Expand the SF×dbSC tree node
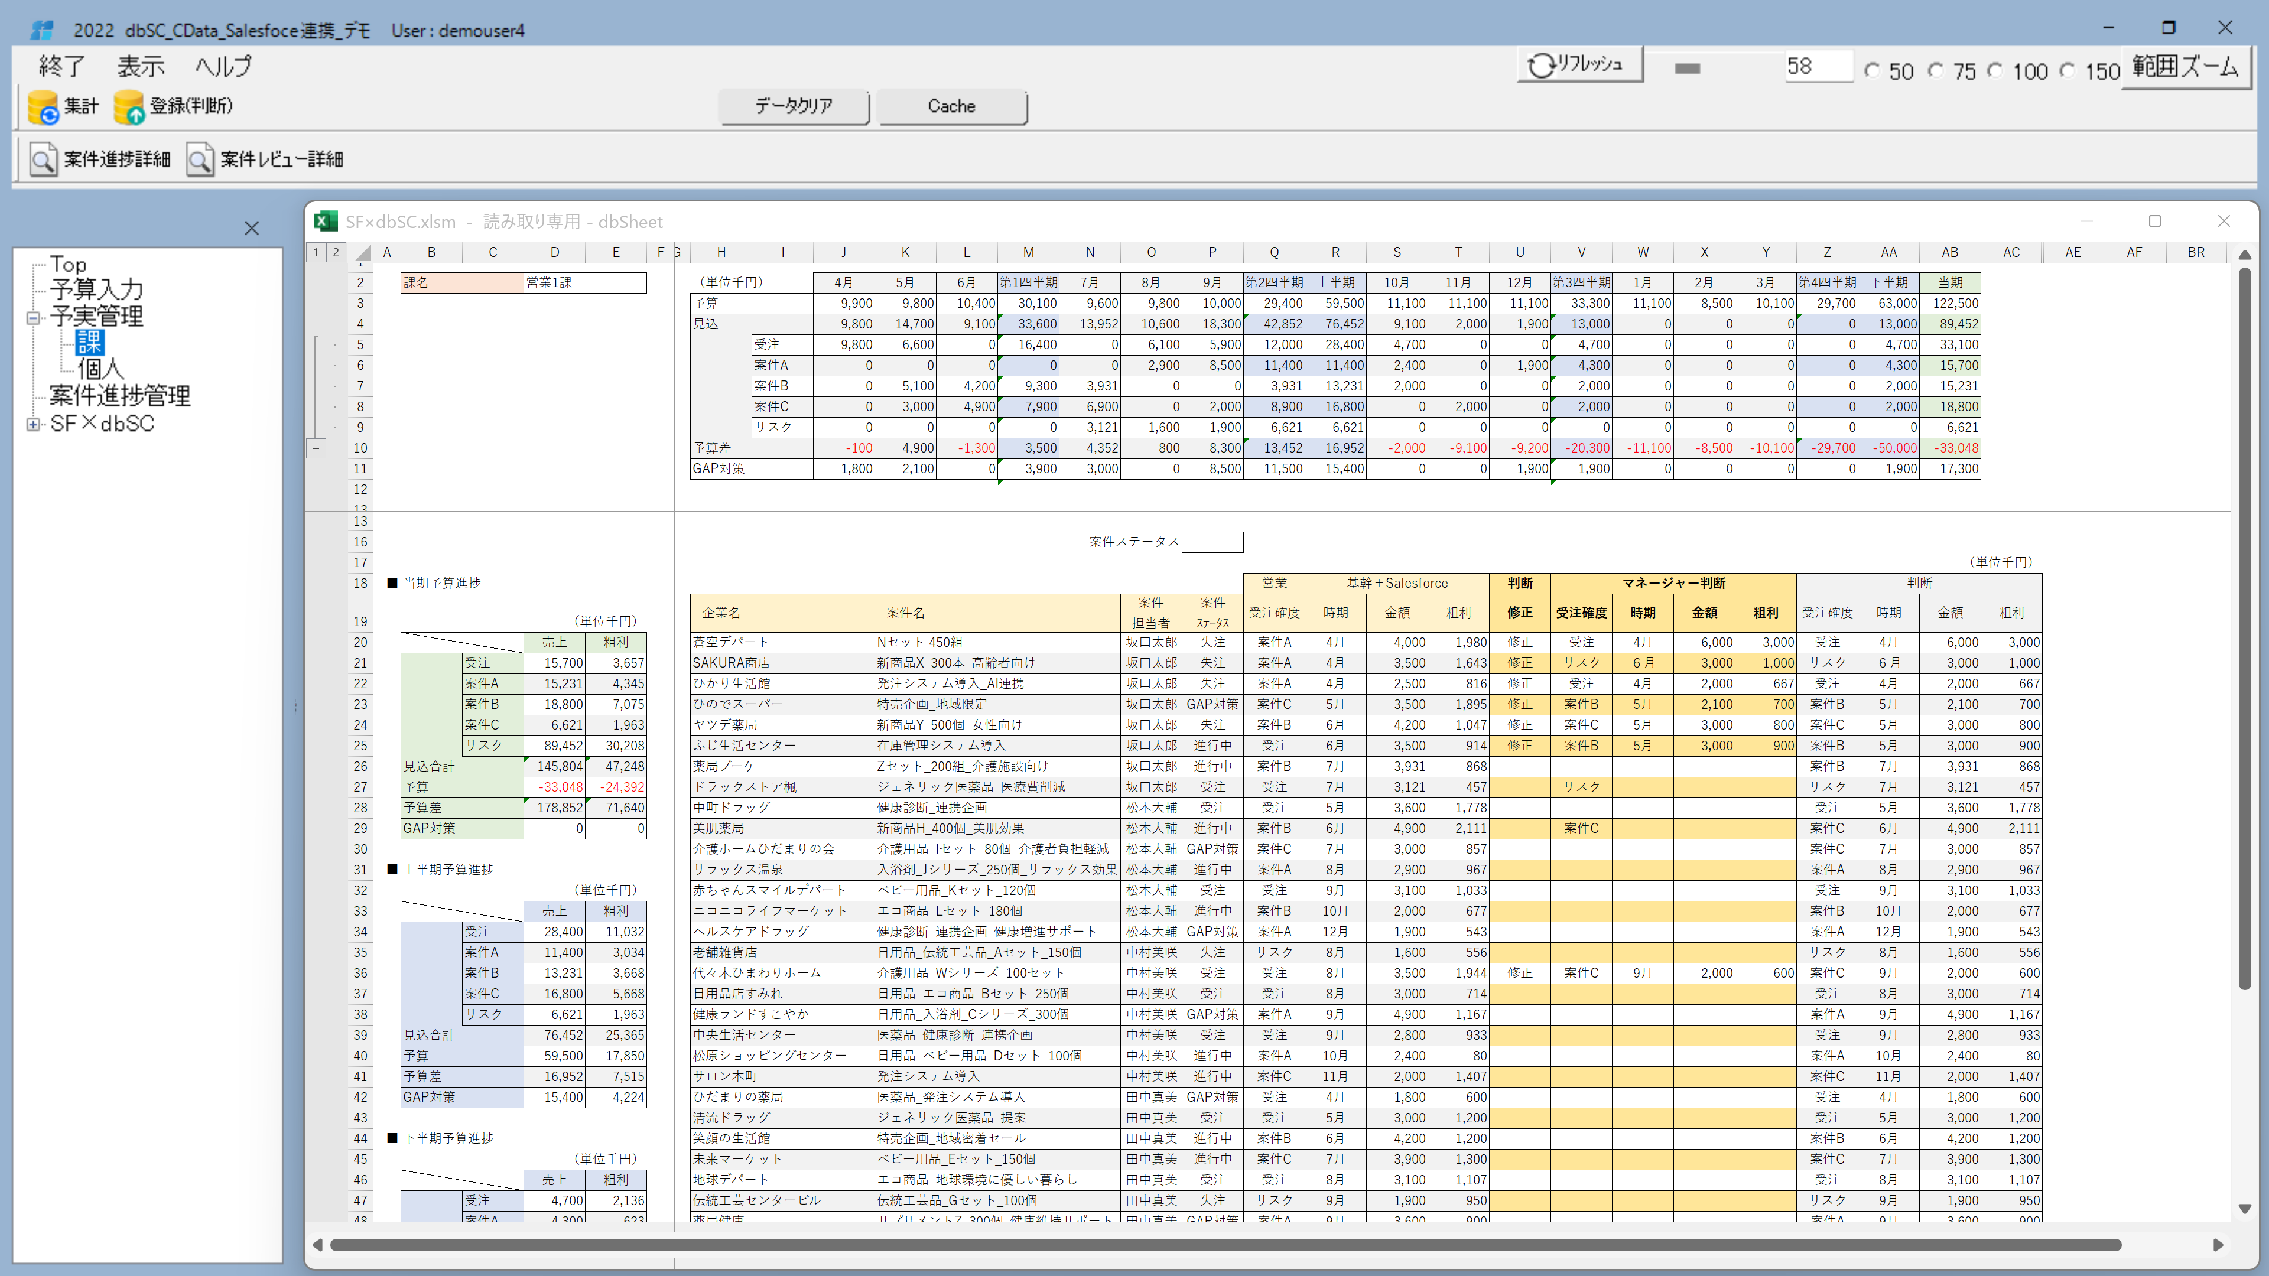Screen dimensions: 2269x1276 (32, 425)
